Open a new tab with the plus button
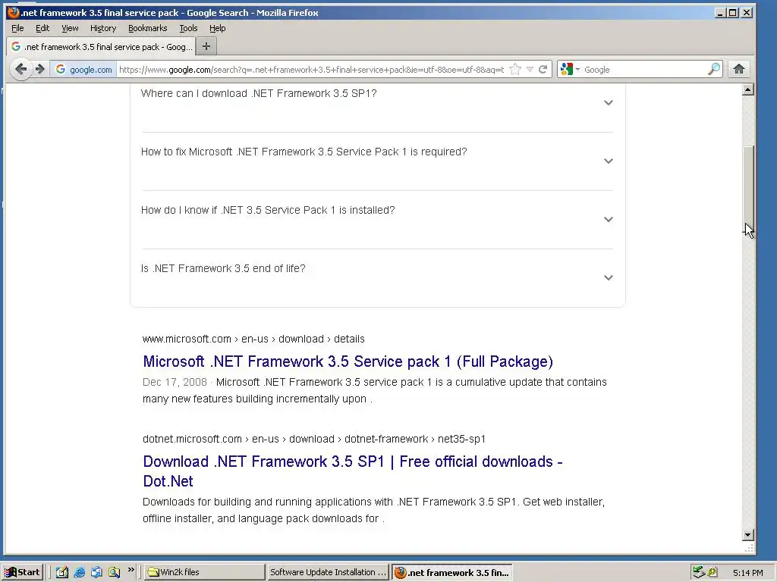777x582 pixels. pos(206,46)
